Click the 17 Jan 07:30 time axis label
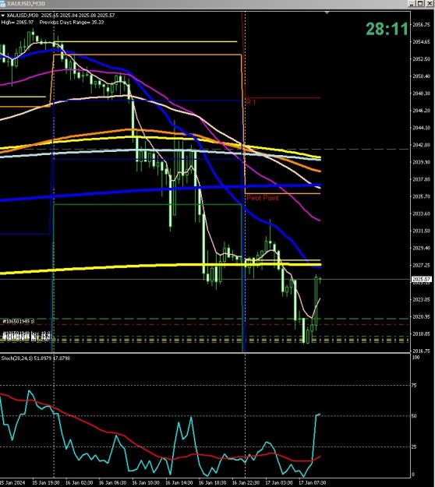435x487 pixels. [x=312, y=483]
